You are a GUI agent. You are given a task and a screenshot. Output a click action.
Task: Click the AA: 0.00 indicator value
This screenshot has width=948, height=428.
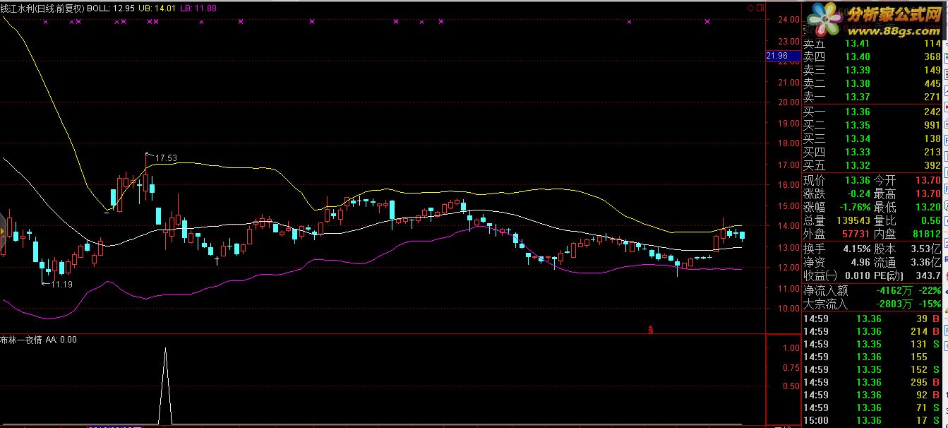61,340
